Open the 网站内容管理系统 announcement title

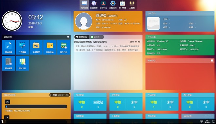(91, 42)
